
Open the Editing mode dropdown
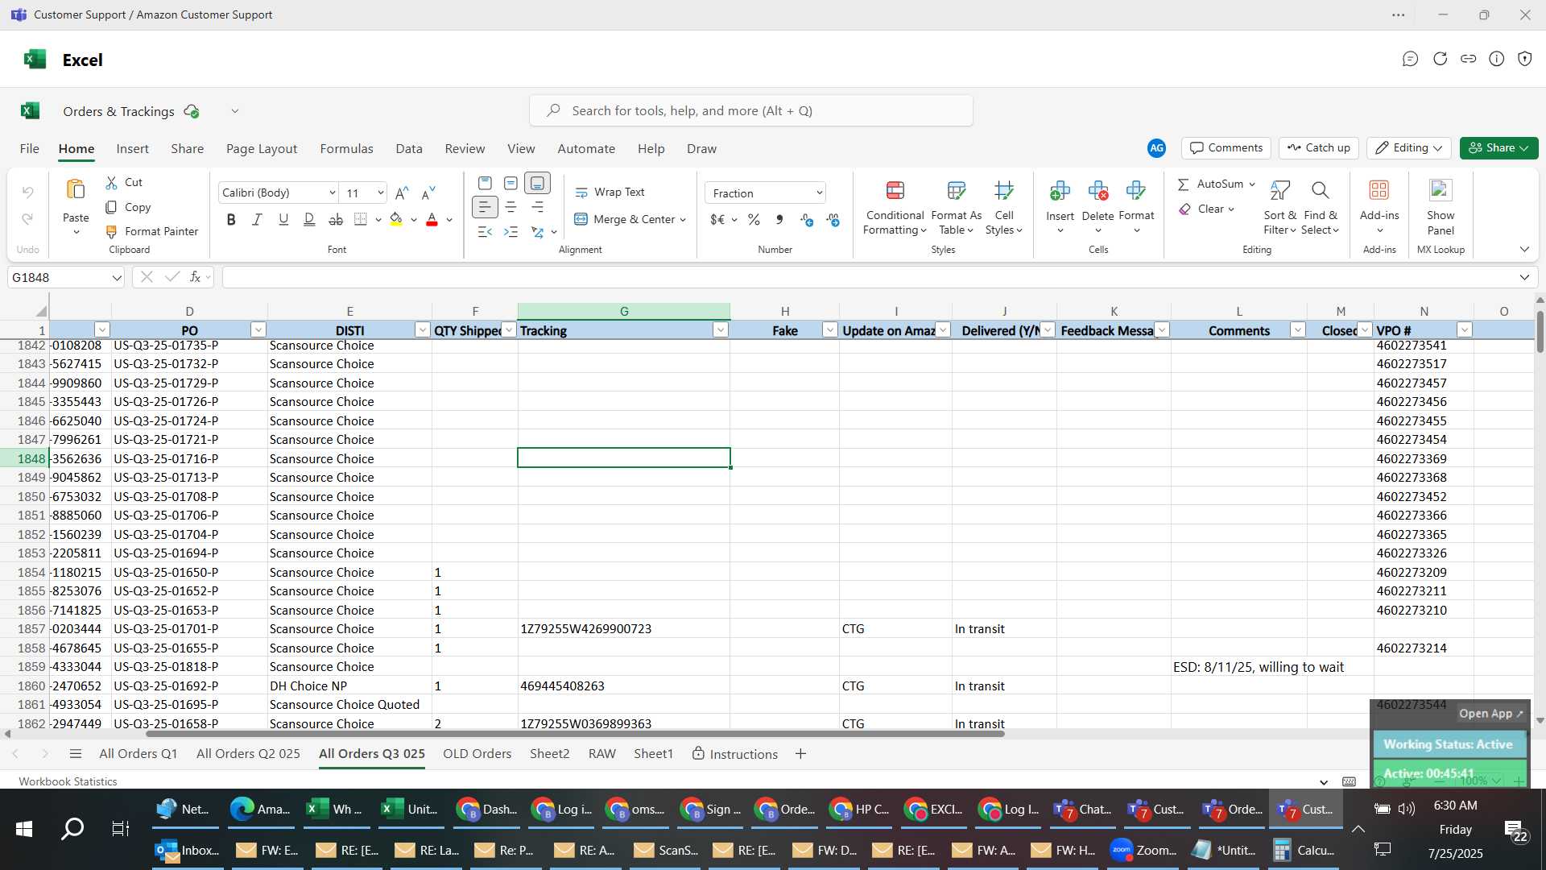tap(1409, 148)
